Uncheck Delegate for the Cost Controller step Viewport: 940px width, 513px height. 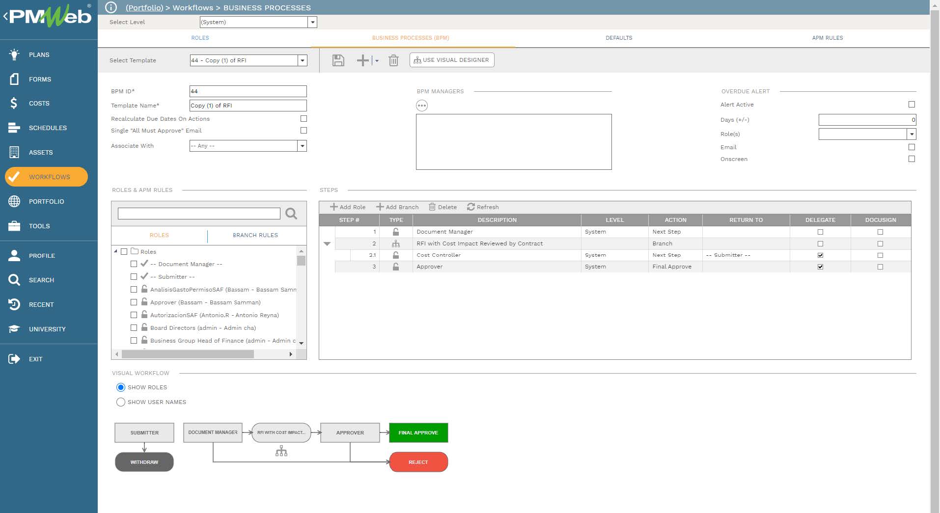click(820, 255)
